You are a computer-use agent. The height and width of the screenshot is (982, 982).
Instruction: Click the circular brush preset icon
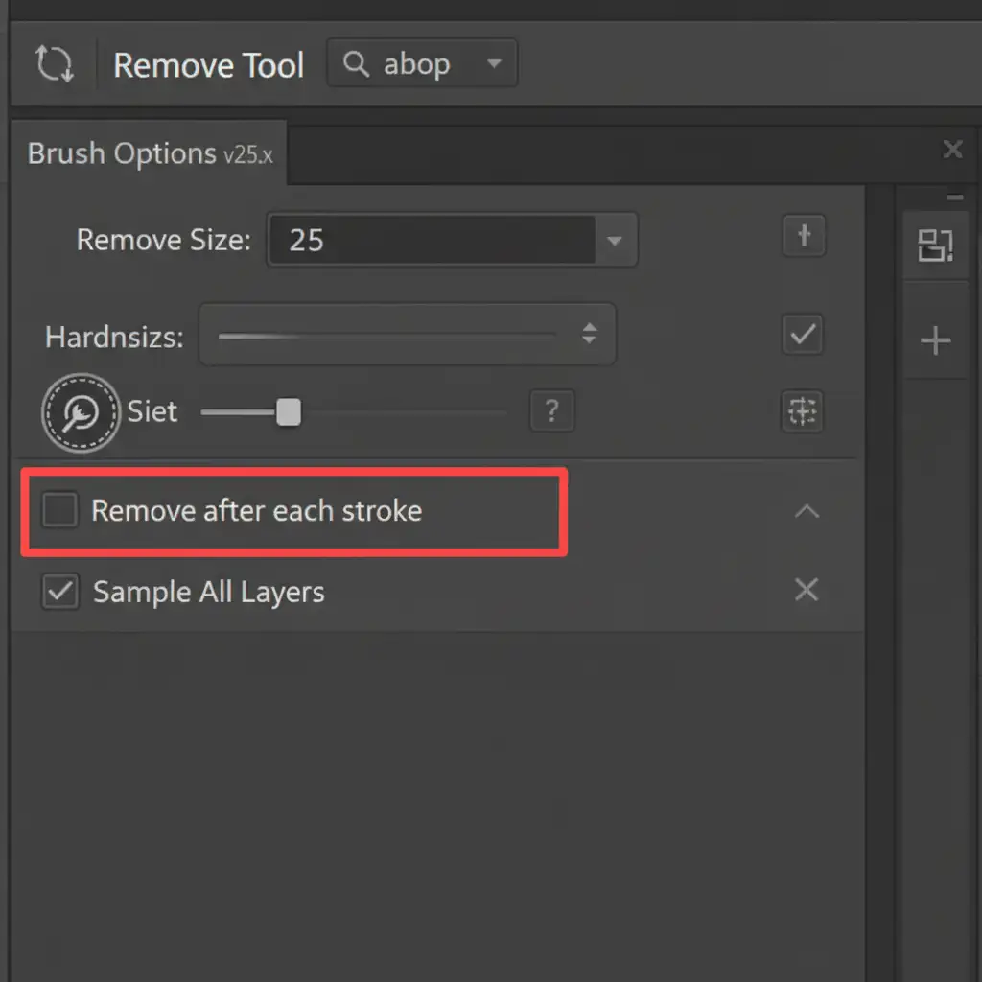81,413
